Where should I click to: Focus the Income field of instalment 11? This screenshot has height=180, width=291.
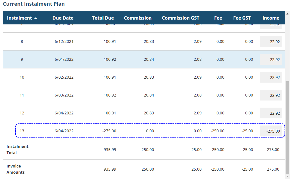pyautogui.click(x=271, y=95)
